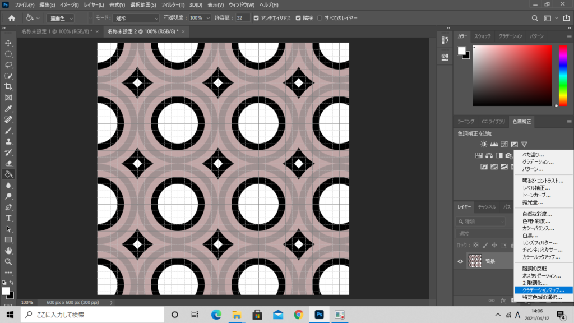Click the foreground color swatch in toolbar
The width and height of the screenshot is (574, 323).
[6, 291]
